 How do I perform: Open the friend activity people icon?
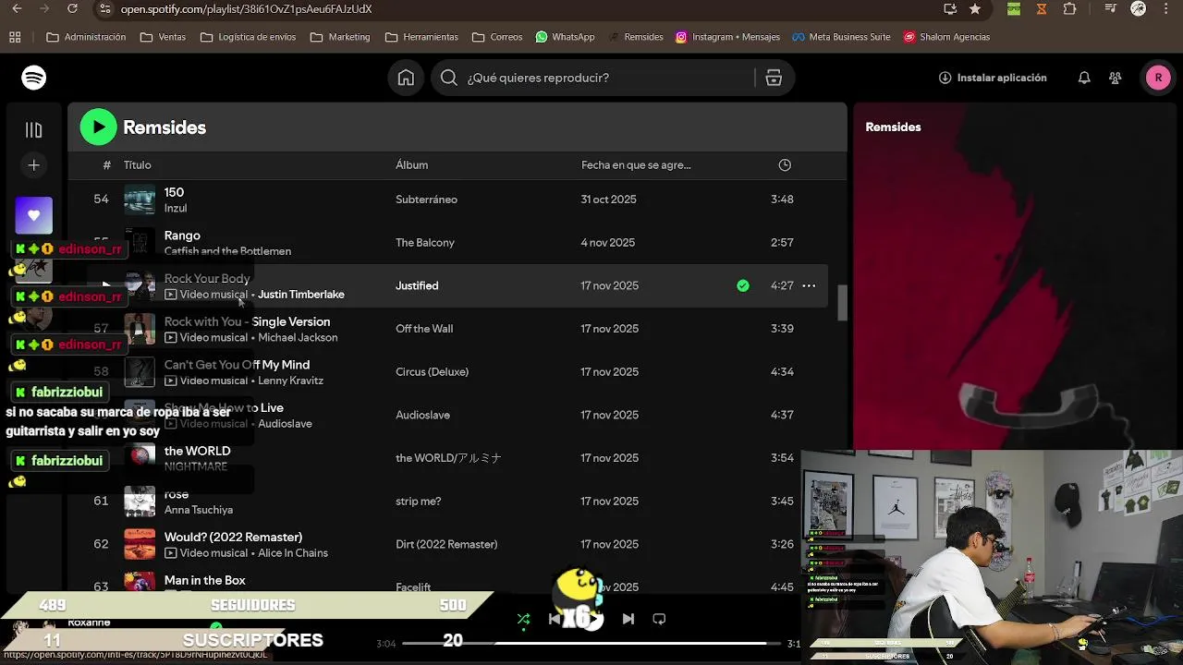tap(1116, 78)
